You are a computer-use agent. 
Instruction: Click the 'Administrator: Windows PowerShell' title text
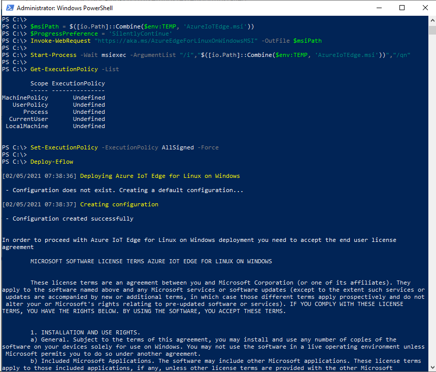tap(64, 8)
